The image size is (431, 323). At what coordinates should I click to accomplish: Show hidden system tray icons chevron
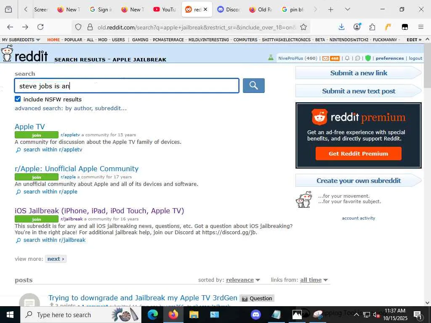click(356, 315)
